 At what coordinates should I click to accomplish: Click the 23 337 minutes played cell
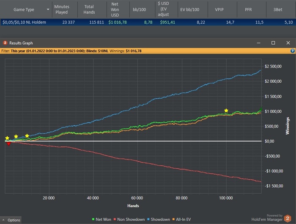[69, 22]
